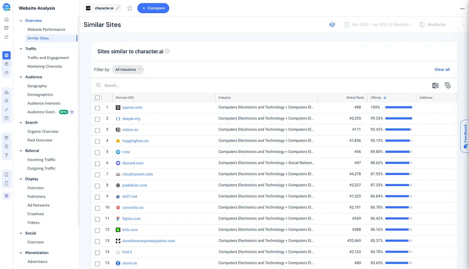Collapse the Traffic section in sidebar

coord(21,49)
